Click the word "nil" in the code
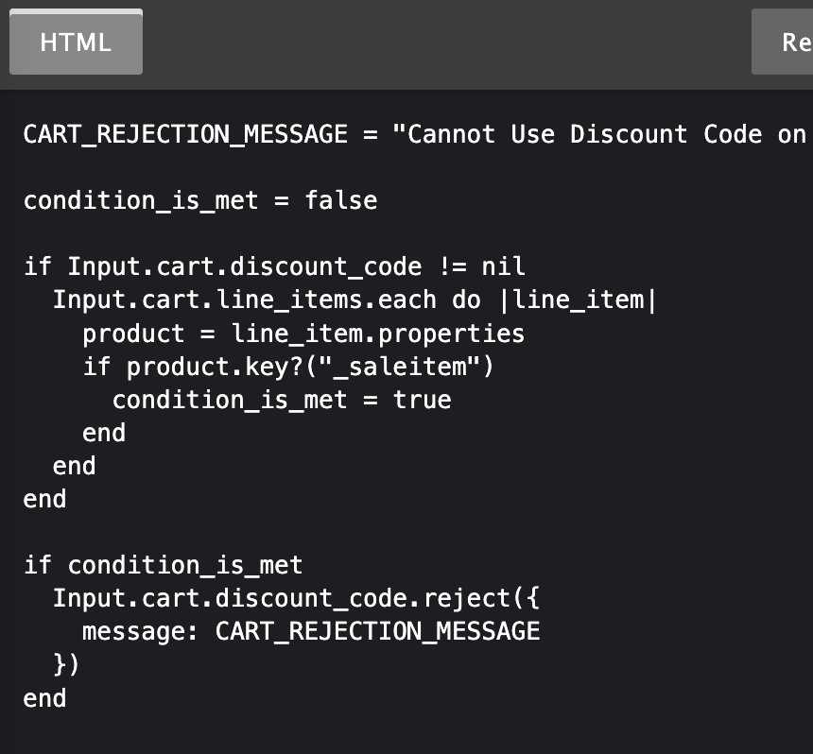Screen dimensions: 813x754 (504, 266)
